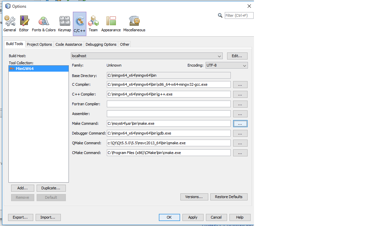The width and height of the screenshot is (387, 226).
Task: Open the Team options category
Action: click(93, 24)
